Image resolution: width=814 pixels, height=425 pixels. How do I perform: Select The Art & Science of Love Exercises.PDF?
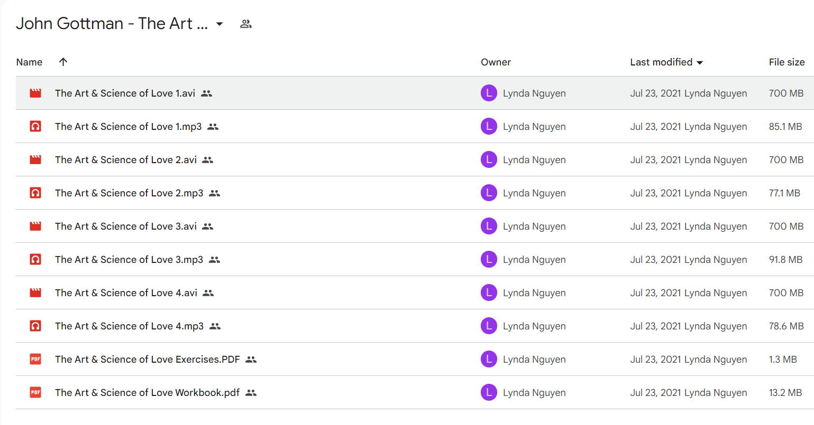click(x=148, y=360)
